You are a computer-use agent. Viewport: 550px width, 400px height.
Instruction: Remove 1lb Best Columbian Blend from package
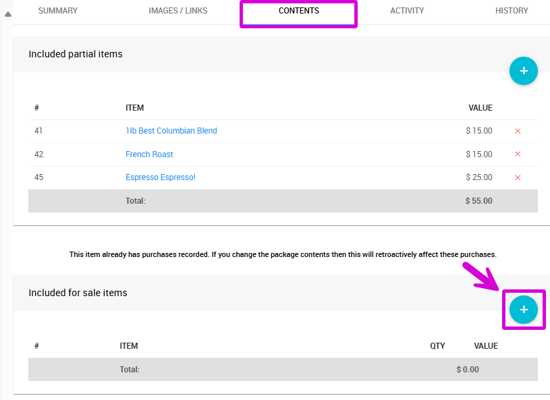[518, 131]
